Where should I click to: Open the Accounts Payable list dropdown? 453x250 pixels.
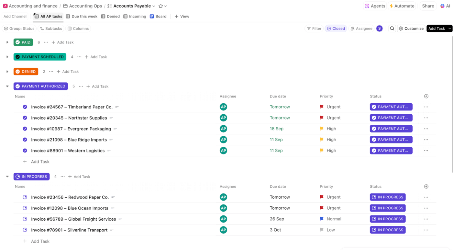(x=154, y=6)
